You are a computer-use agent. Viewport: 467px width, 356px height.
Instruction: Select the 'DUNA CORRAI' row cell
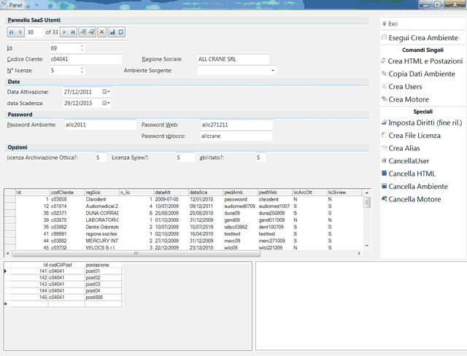point(101,213)
